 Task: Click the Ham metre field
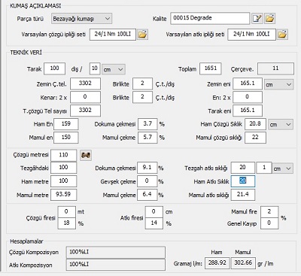pos(64,181)
